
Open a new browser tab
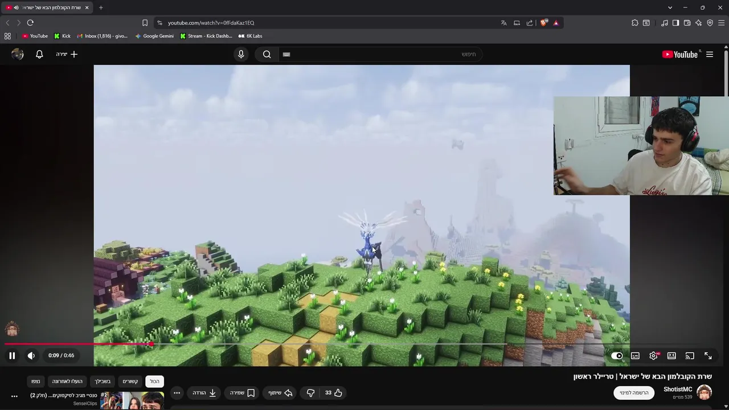point(101,7)
